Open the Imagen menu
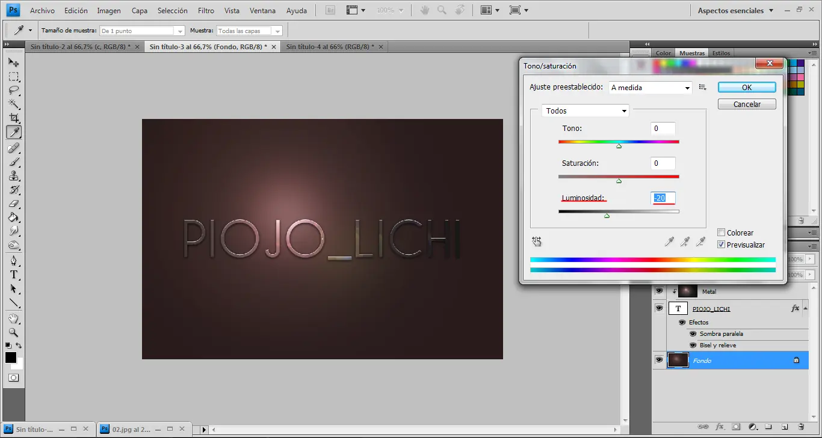 tap(109, 10)
